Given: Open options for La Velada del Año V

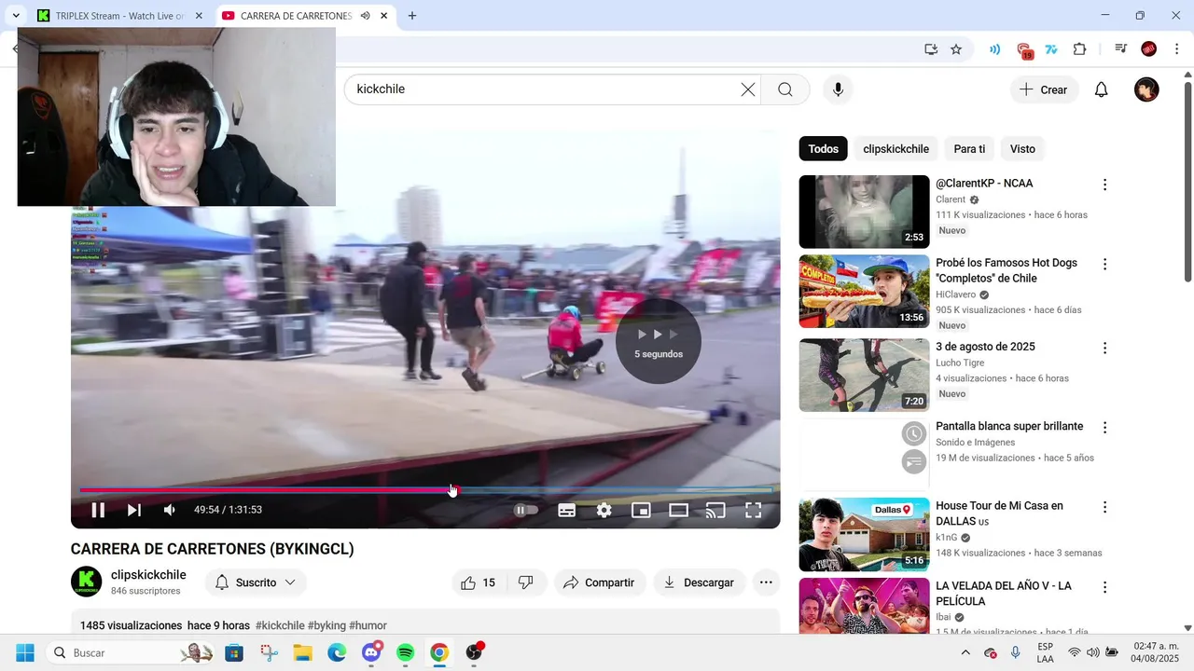Looking at the screenshot, I should tap(1104, 587).
